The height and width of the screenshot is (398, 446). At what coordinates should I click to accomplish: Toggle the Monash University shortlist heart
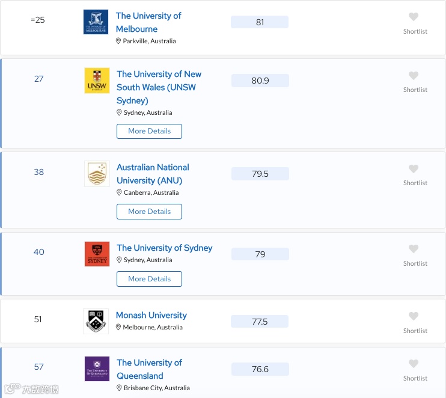(414, 316)
